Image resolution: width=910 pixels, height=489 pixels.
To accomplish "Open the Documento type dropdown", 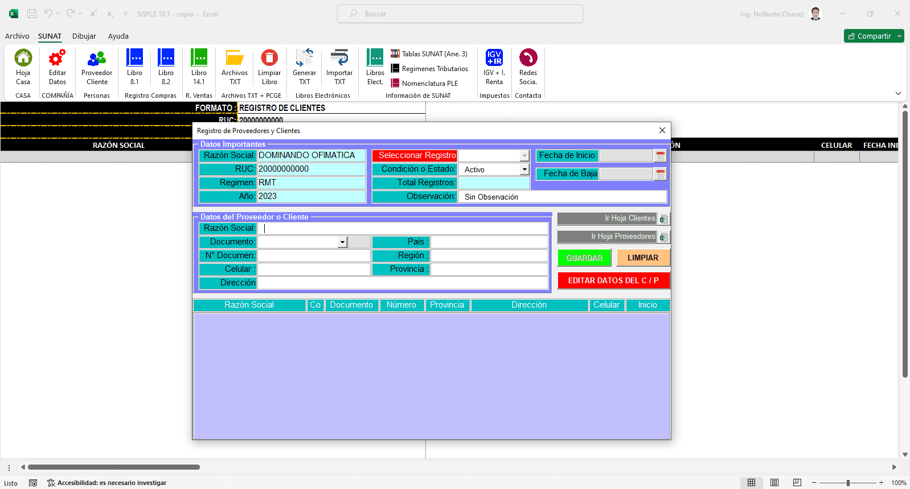I will [342, 242].
